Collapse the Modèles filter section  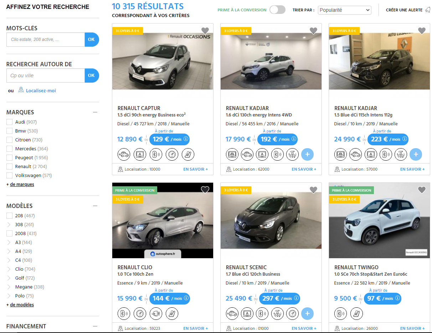(95, 206)
